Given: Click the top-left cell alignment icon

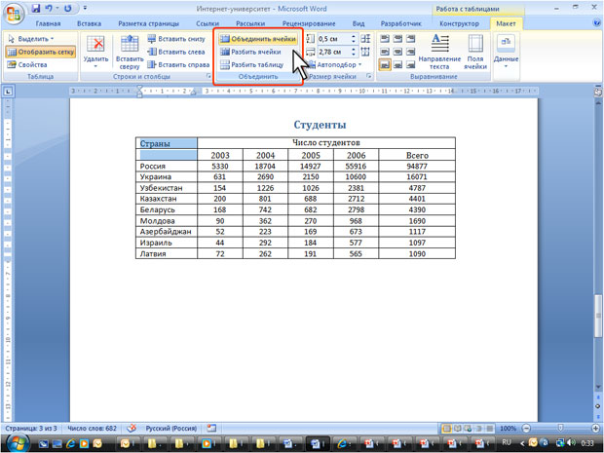Looking at the screenshot, I should (383, 38).
